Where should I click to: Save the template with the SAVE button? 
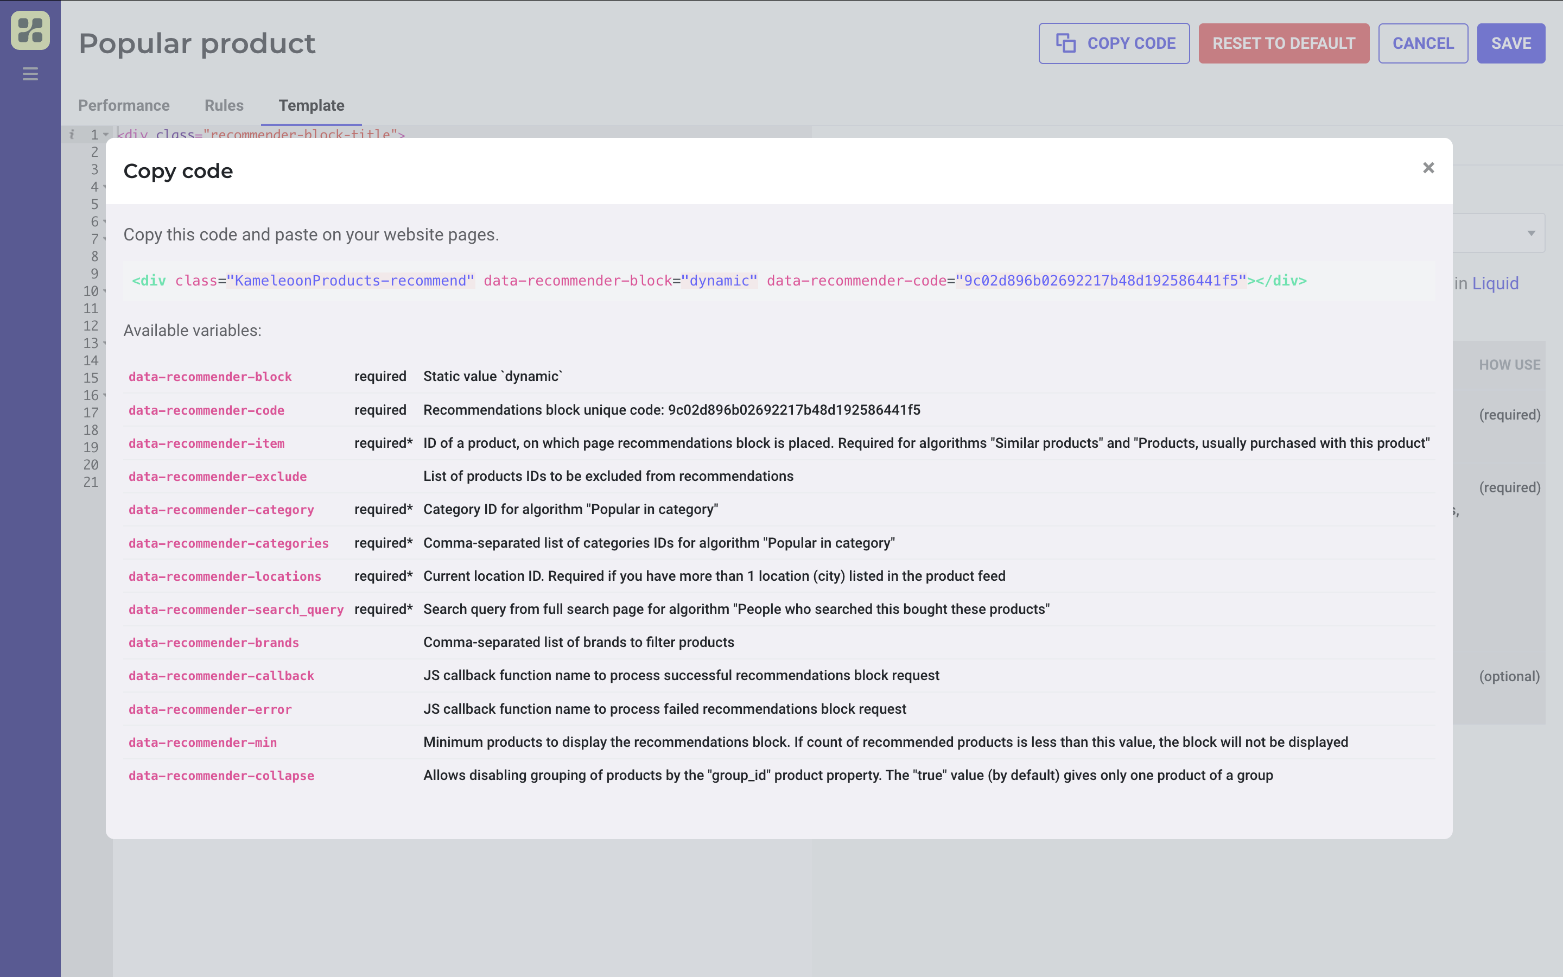point(1511,43)
